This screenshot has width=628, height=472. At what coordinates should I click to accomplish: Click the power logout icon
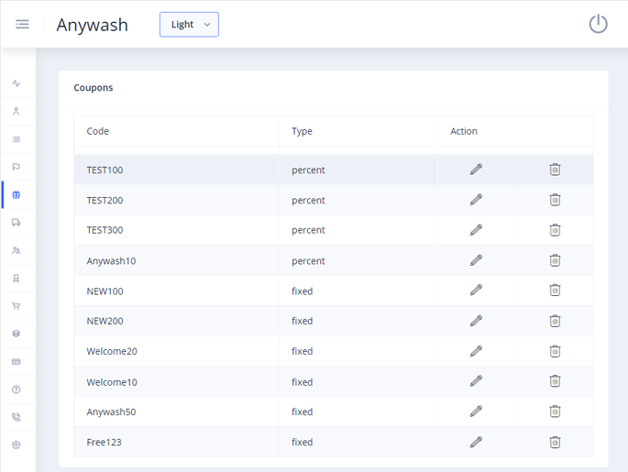[x=598, y=24]
